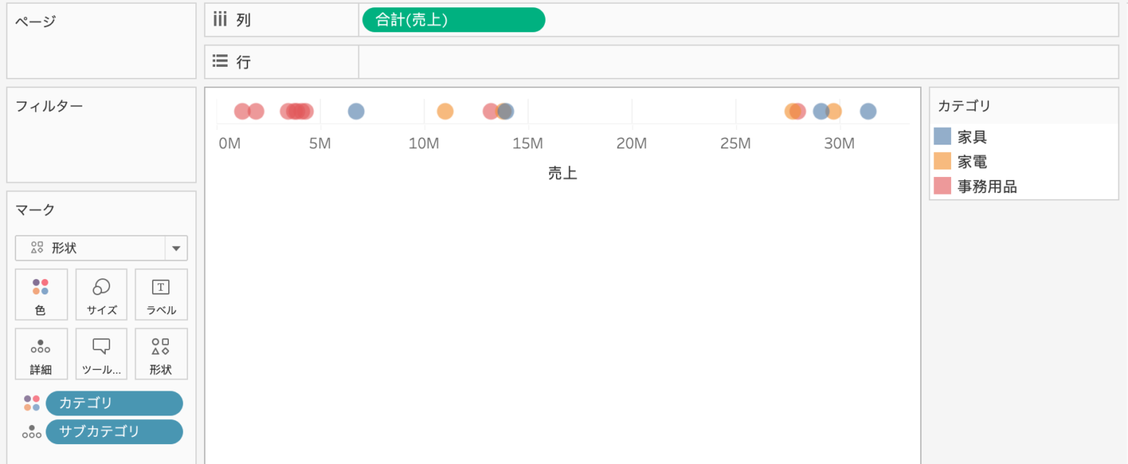Click the Label (ラベル) button on the Marks card
Screen dimensions: 1128x464
coord(161,294)
